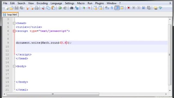Viewport: 174px width, 98px height.
Task: Open the Search menu
Action: click(21, 3)
